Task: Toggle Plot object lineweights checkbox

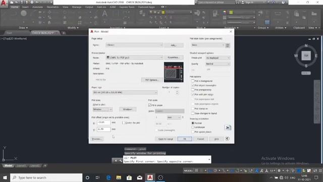Action: coord(193,85)
